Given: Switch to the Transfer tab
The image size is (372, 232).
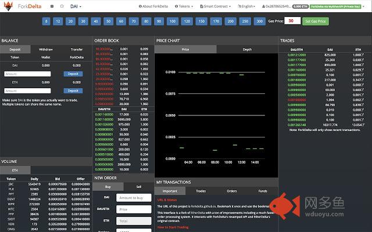Looking at the screenshot, I should point(77,49).
